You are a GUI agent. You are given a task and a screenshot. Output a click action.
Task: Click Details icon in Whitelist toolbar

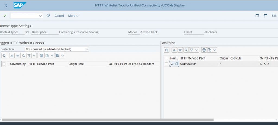tap(166, 50)
